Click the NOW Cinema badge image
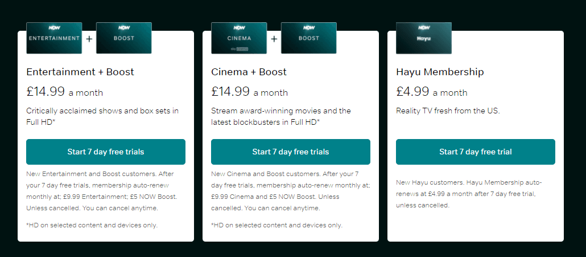Screen dimensions: 586x257 coord(239,38)
